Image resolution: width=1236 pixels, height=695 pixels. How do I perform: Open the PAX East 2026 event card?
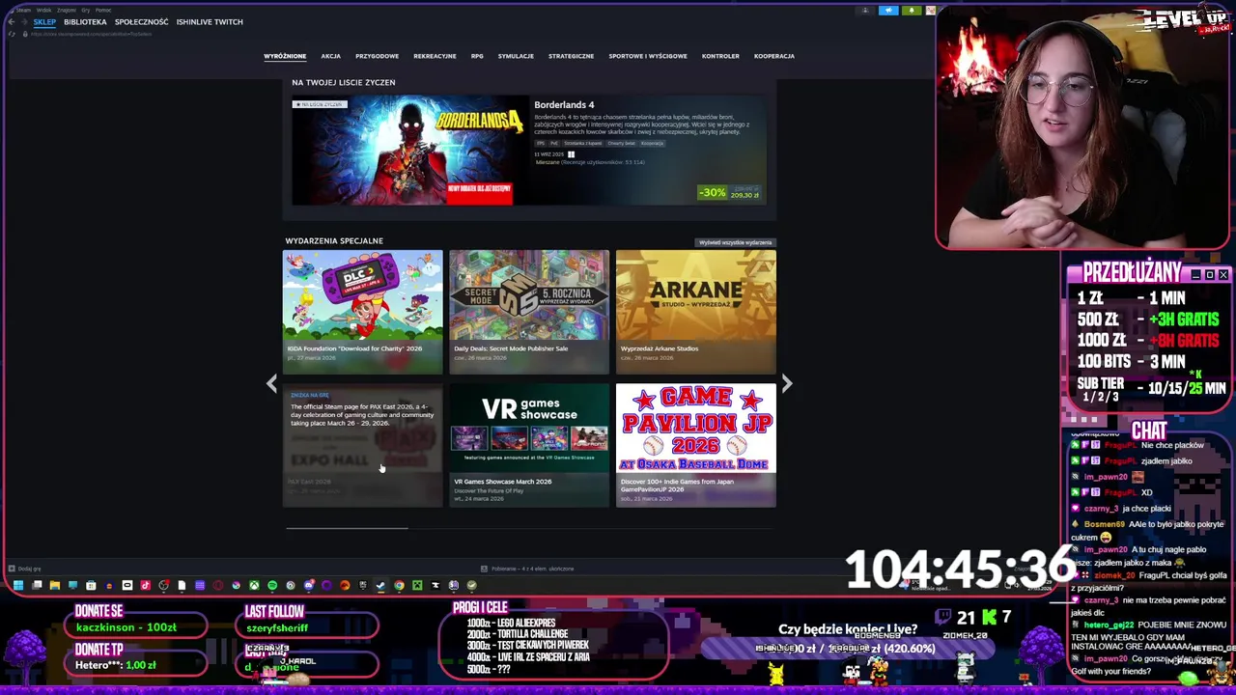(x=362, y=445)
